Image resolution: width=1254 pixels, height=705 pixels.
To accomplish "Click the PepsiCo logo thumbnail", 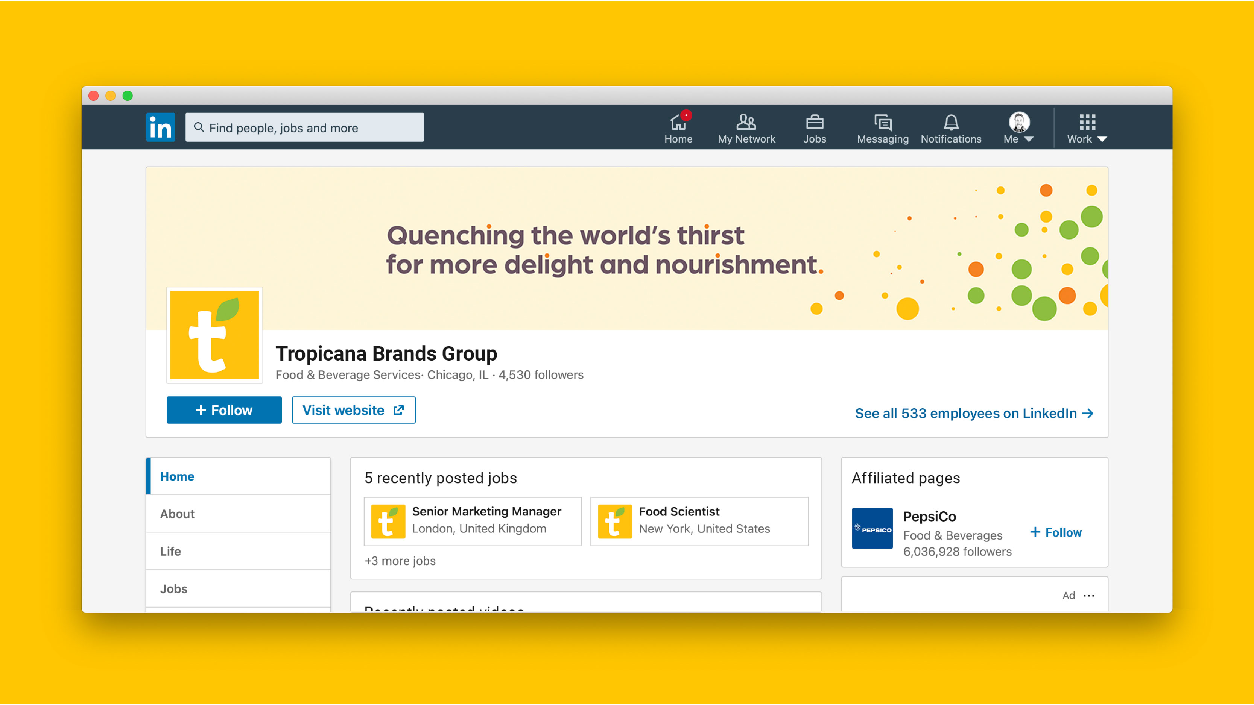I will 872,528.
